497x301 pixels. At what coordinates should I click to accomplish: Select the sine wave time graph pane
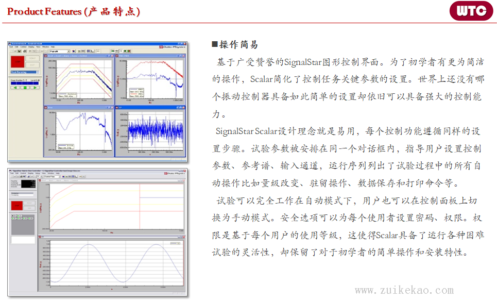point(112,263)
